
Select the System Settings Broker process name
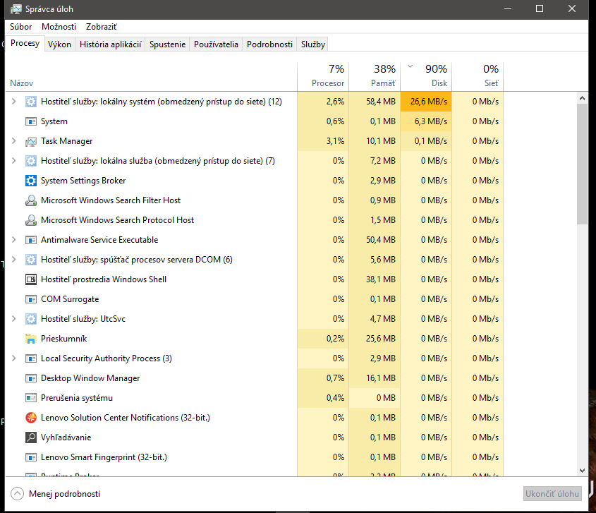83,181
